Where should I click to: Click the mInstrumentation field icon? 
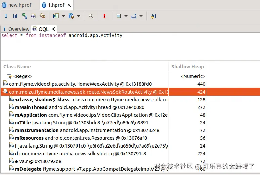[x=11, y=130]
